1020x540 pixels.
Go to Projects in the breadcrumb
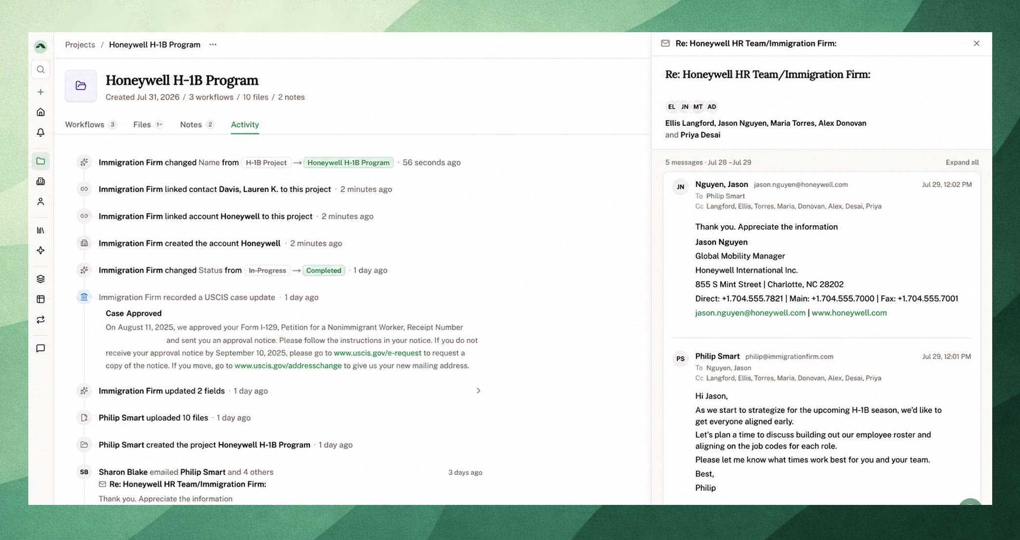pyautogui.click(x=80, y=44)
